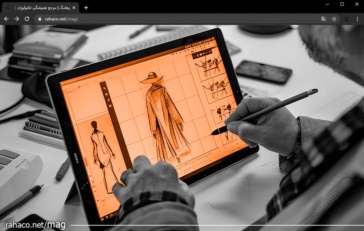The width and height of the screenshot is (364, 231).
Task: Click the rahaco.net/mag watermark text
Action: click(35, 225)
